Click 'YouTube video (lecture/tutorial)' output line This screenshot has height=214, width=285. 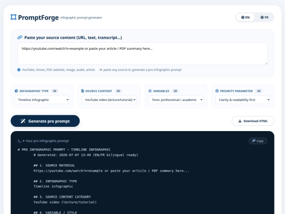click(65, 202)
